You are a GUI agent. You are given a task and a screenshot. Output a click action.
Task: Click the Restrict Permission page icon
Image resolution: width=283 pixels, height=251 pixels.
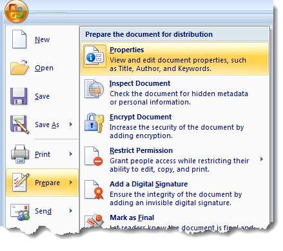pos(93,156)
